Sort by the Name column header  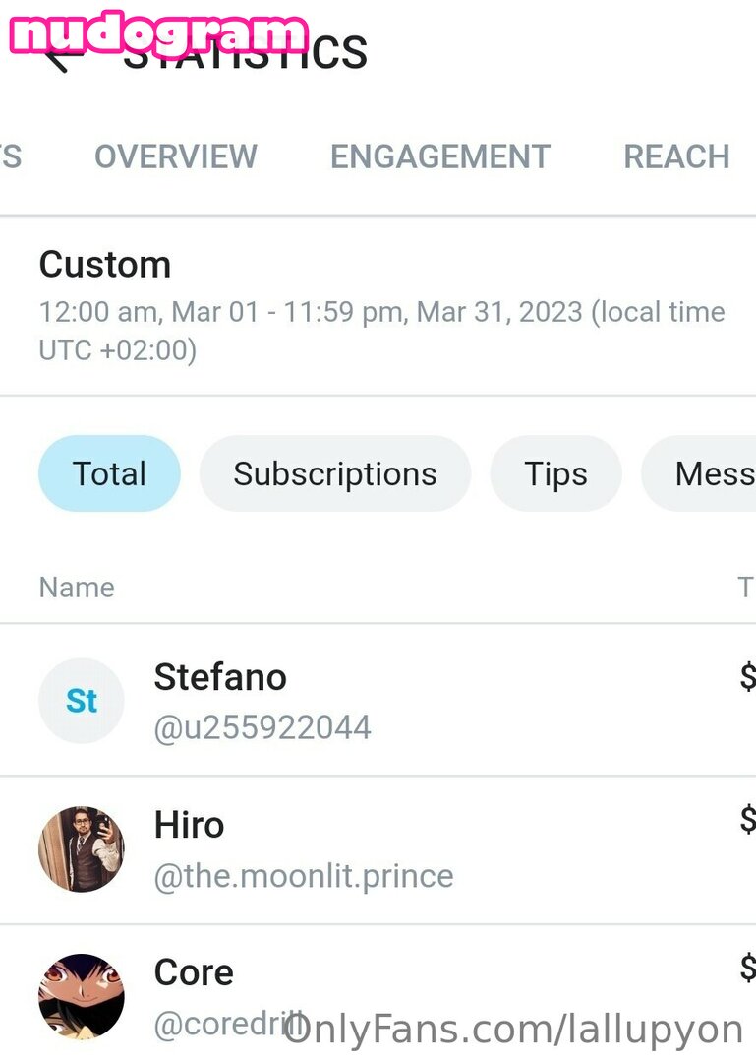pos(77,588)
